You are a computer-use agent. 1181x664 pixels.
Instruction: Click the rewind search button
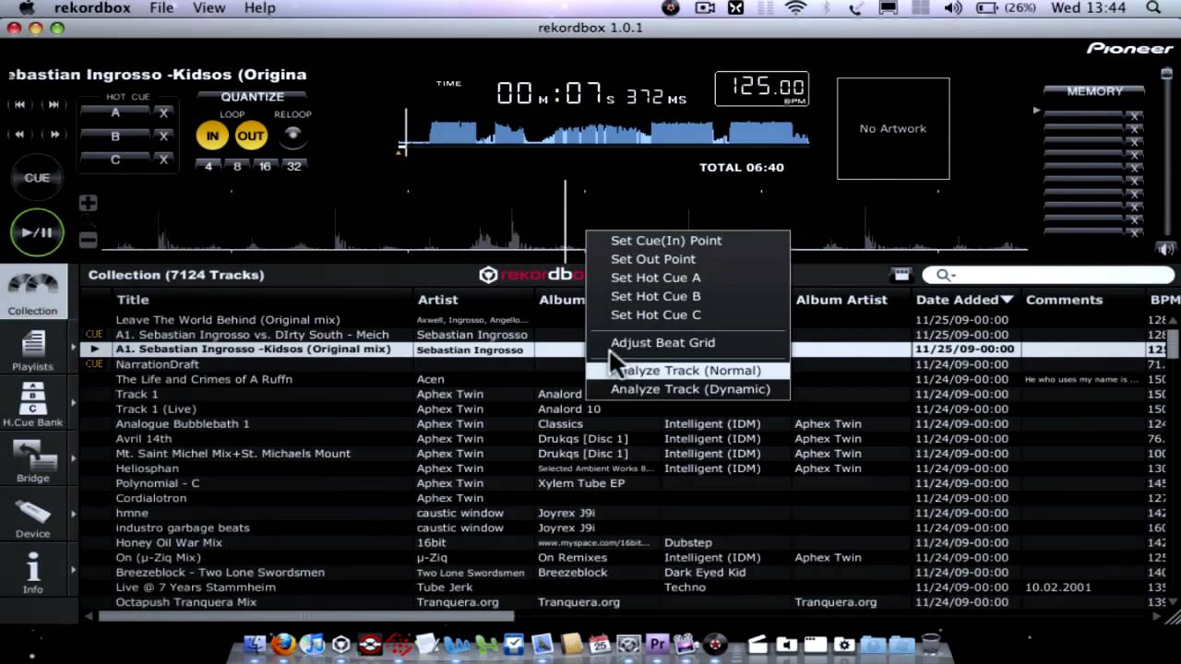19,135
